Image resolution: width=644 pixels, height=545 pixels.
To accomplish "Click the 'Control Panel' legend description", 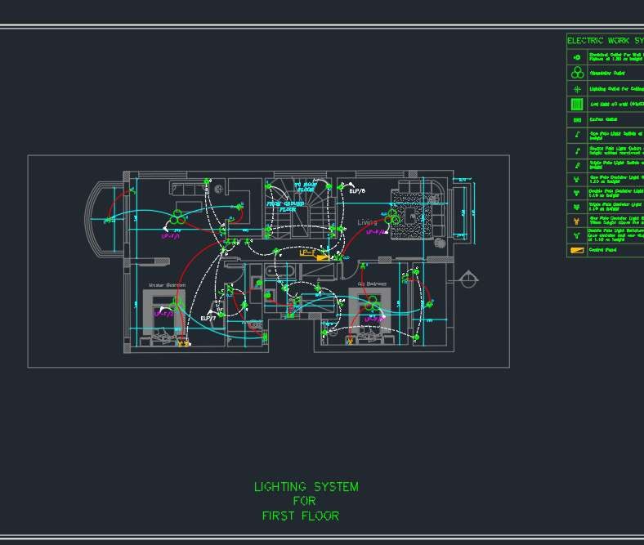I will pyautogui.click(x=602, y=250).
